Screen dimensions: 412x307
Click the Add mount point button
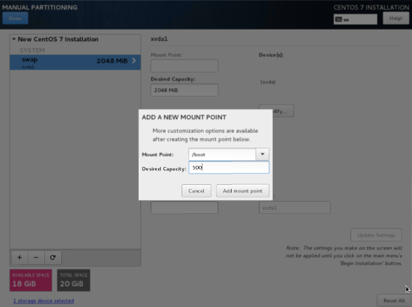[242, 191]
